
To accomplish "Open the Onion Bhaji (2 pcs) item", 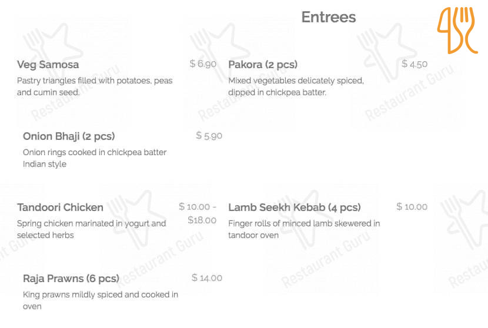I will coord(69,136).
